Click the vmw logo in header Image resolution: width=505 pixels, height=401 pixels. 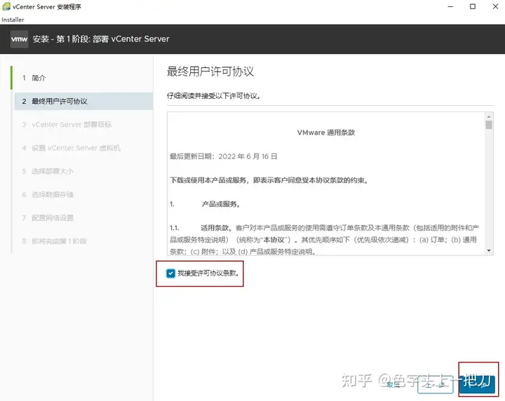tap(20, 39)
